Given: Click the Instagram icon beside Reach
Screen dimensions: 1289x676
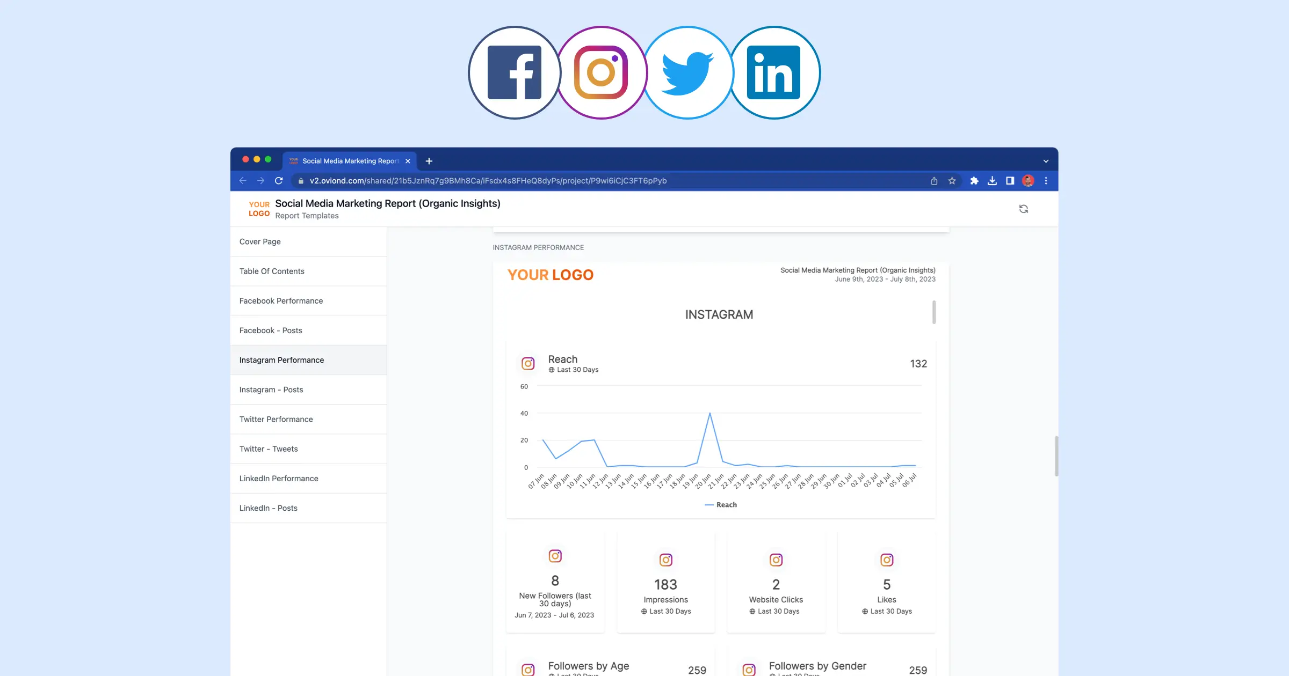Looking at the screenshot, I should pos(528,364).
